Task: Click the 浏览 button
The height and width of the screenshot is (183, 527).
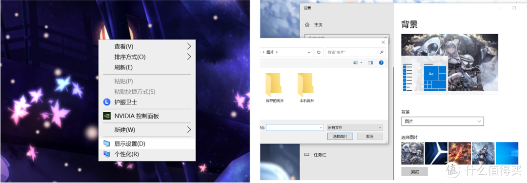Action: [414, 172]
